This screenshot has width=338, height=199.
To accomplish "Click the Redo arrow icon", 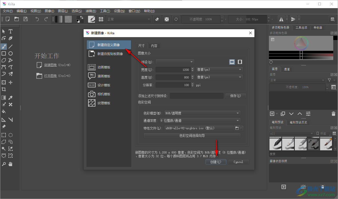I will coord(46,19).
